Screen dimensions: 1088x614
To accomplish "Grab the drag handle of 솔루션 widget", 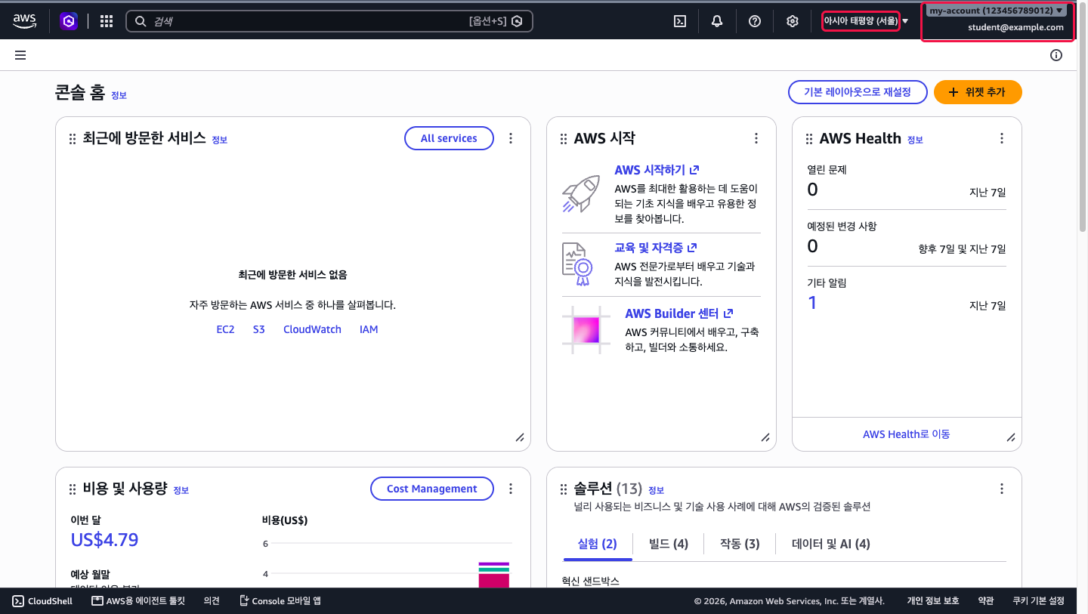I will [564, 489].
